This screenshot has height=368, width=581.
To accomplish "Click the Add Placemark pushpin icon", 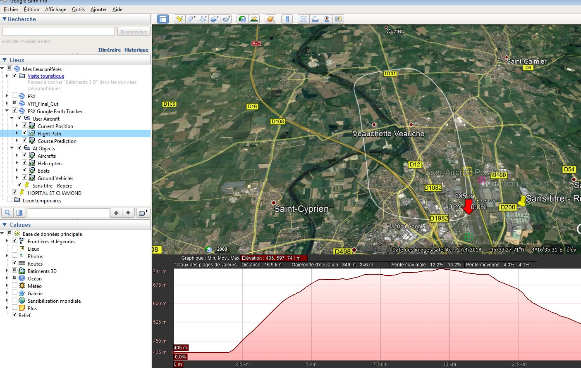I will click(x=179, y=19).
